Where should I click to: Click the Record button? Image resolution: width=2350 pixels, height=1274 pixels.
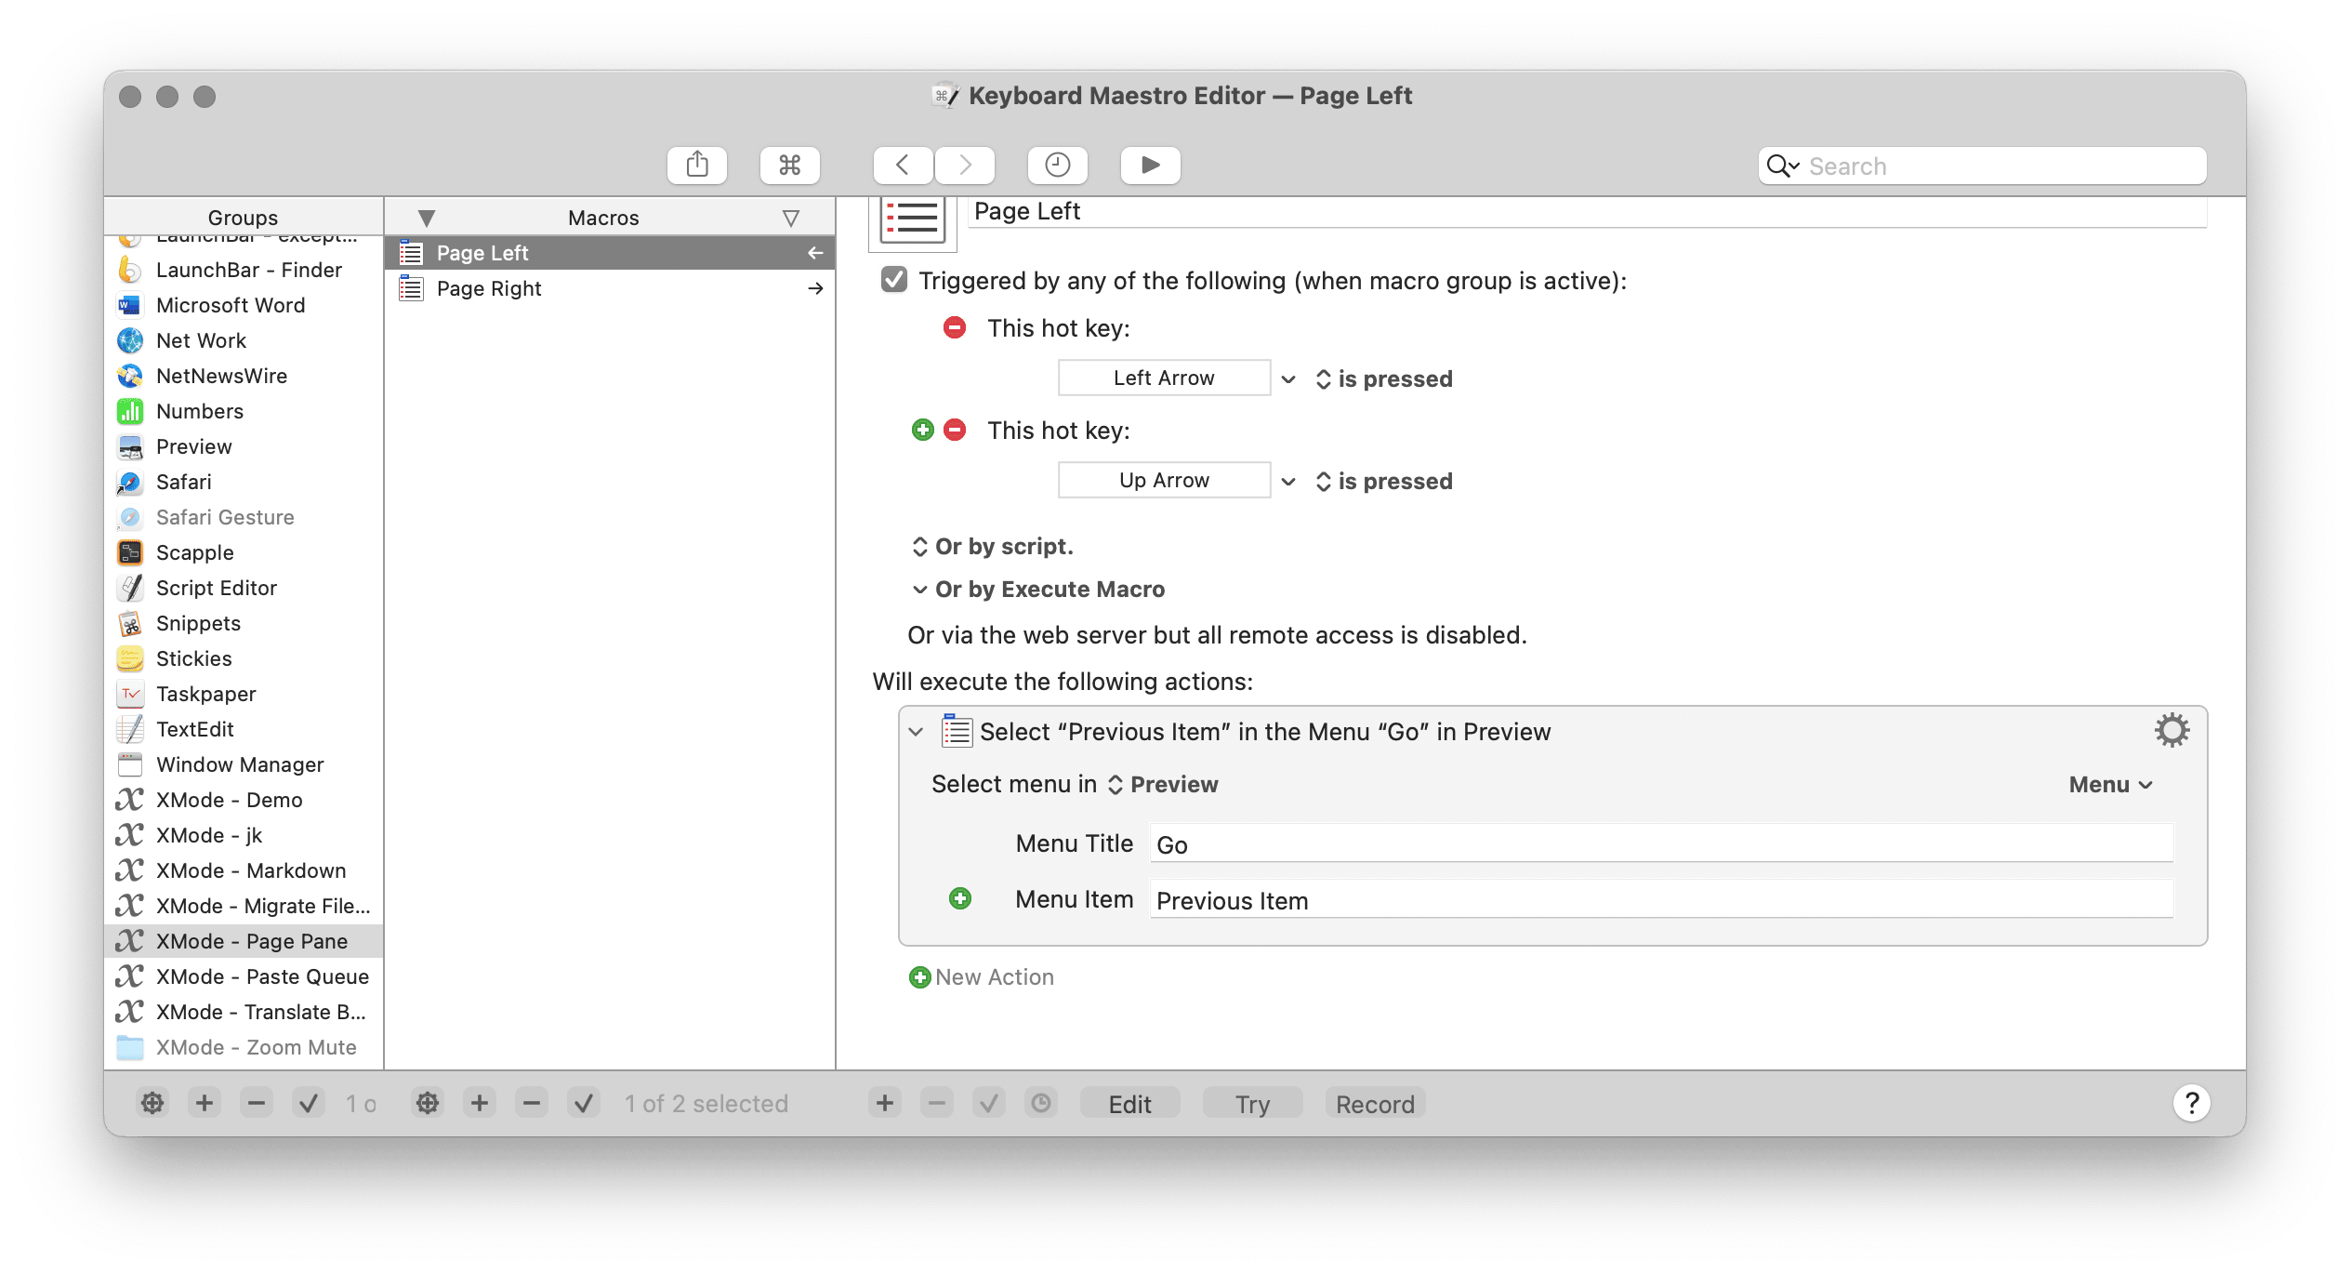pos(1375,1104)
